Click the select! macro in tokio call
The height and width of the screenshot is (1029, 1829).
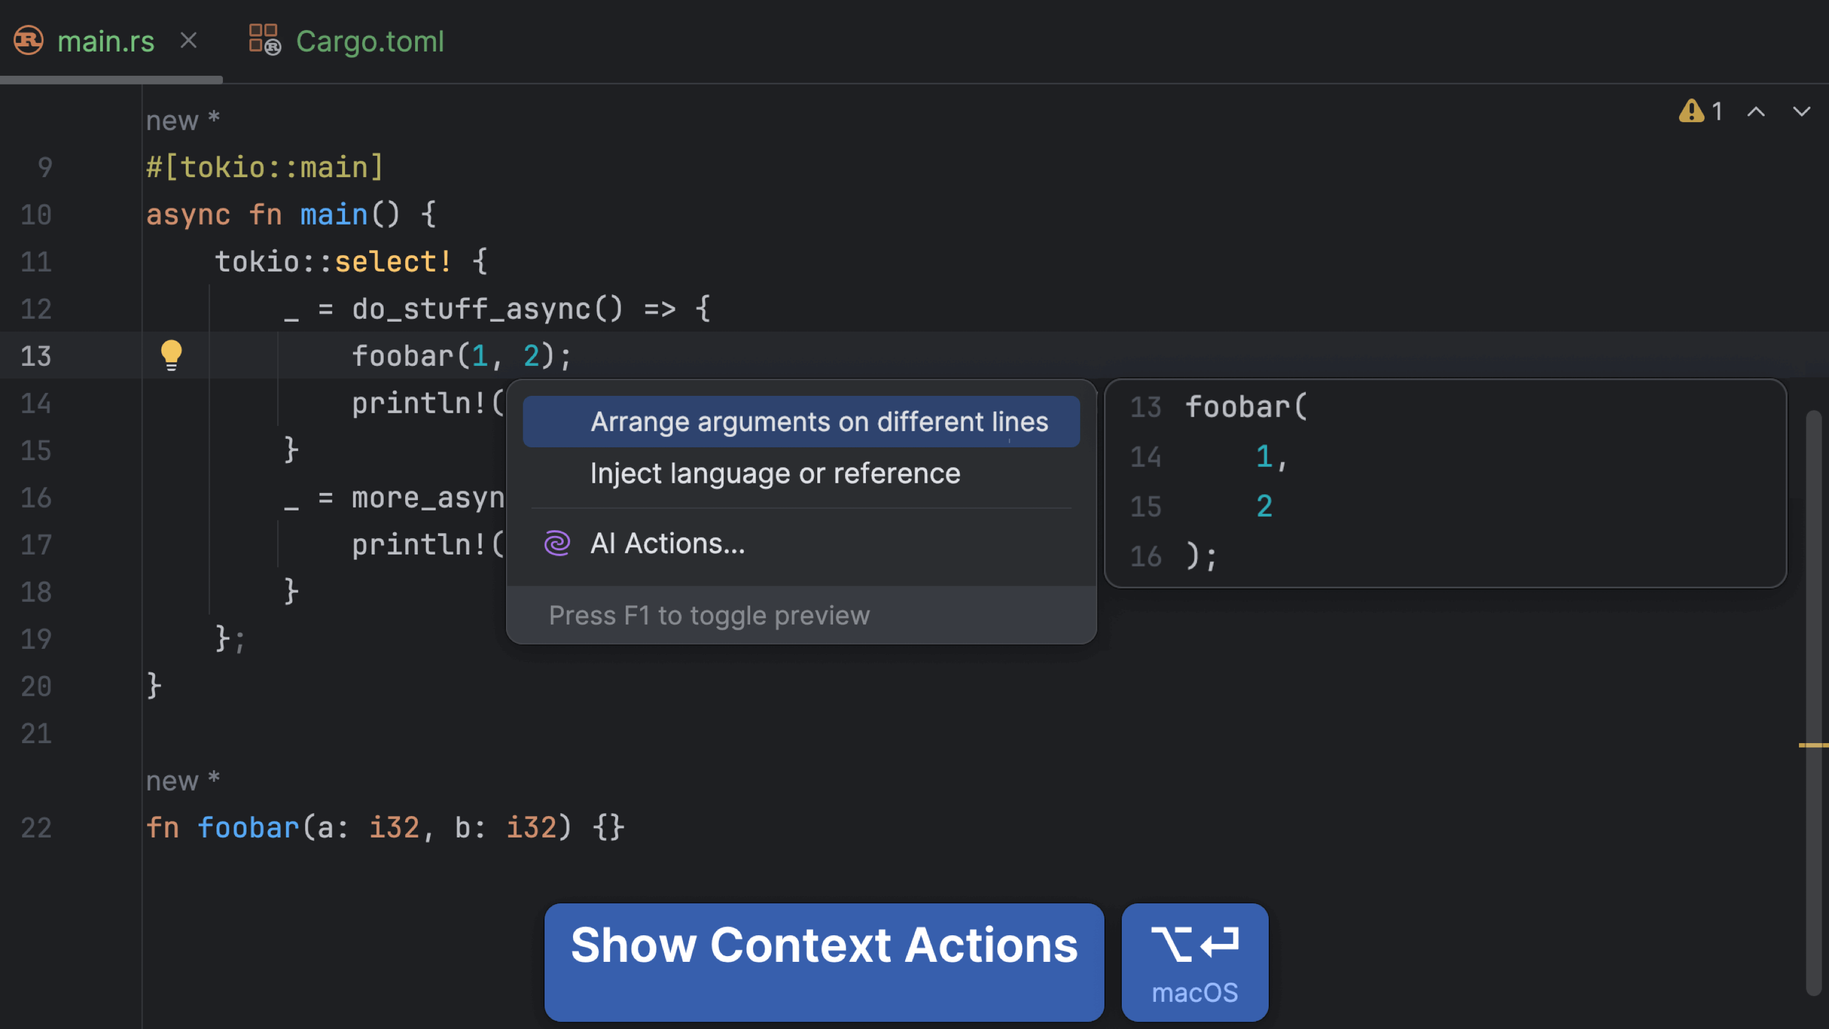tap(392, 262)
